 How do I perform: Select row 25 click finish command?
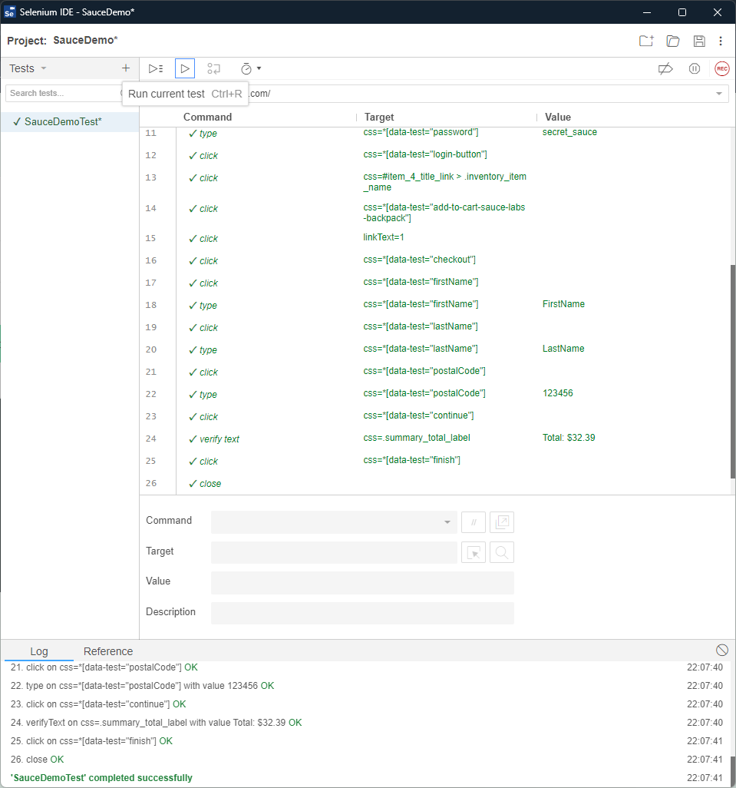click(435, 461)
